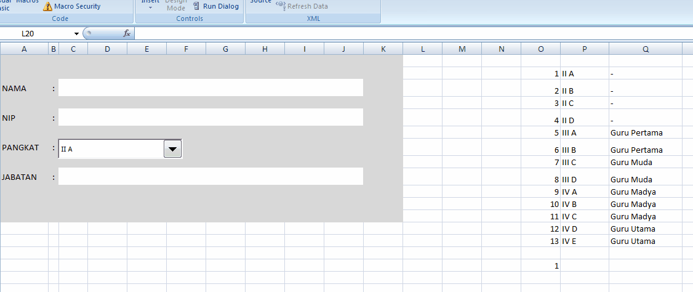Viewport: 693px width, 292px height.
Task: Select Guru Utama cell beside IV D
Action: coord(646,229)
